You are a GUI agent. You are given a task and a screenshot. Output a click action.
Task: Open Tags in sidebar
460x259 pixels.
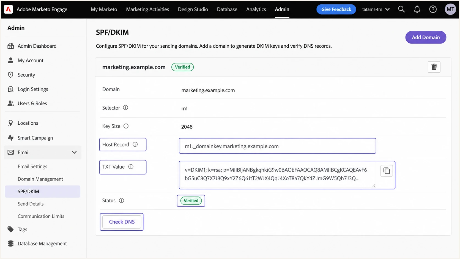tap(22, 229)
